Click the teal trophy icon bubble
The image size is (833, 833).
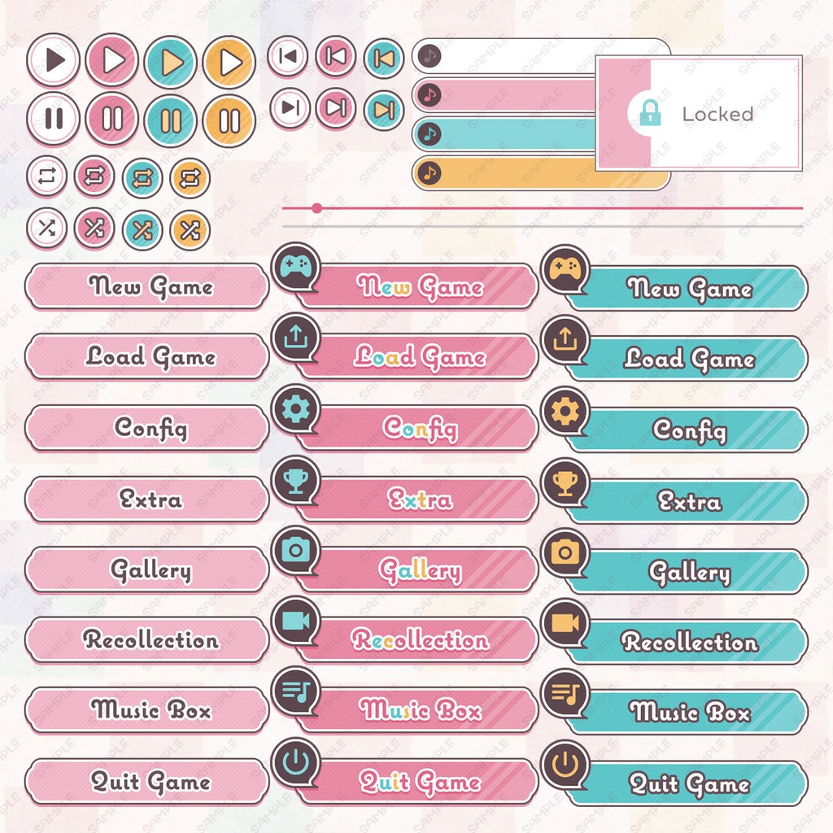[x=295, y=480]
